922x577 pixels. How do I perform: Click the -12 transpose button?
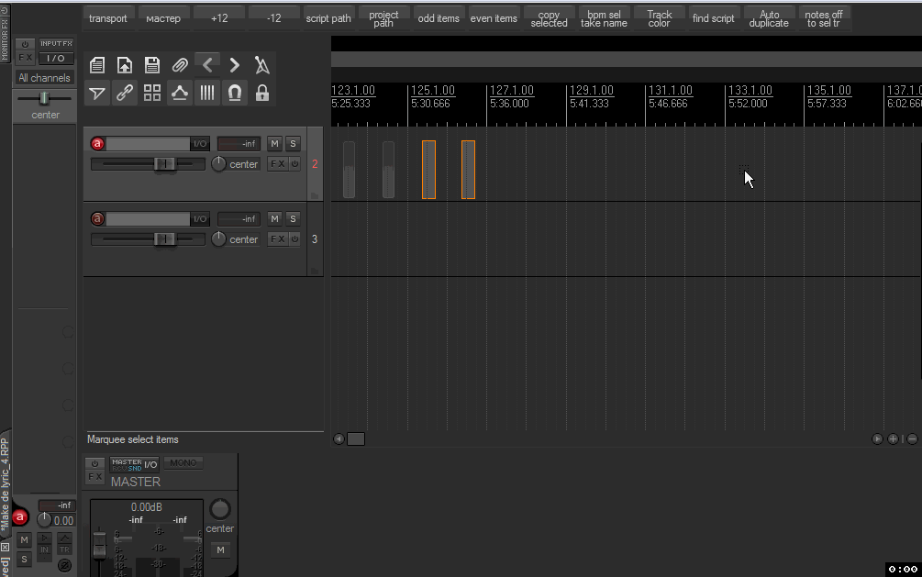tap(274, 18)
